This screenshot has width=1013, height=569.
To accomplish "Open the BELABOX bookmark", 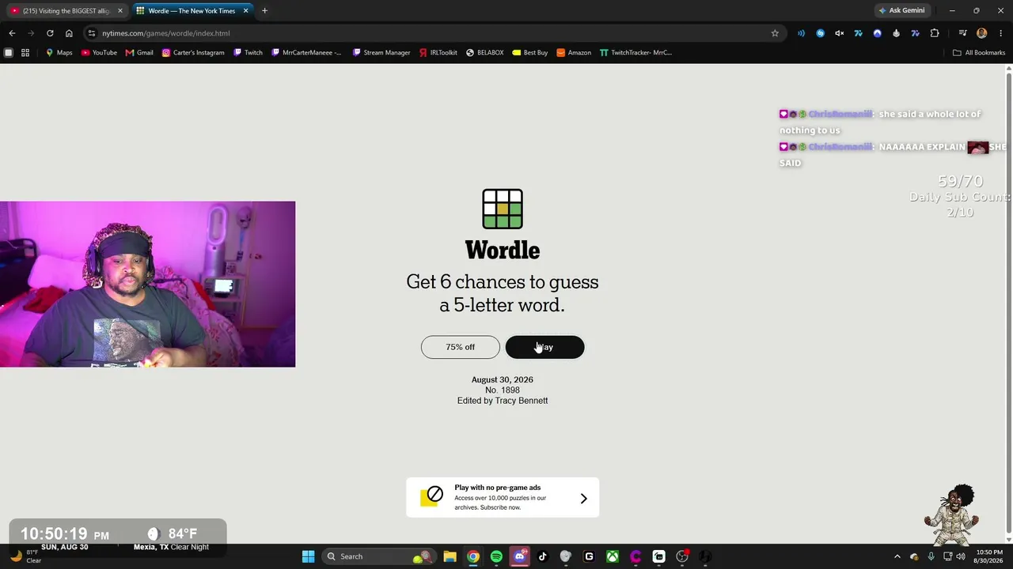I will coord(485,53).
